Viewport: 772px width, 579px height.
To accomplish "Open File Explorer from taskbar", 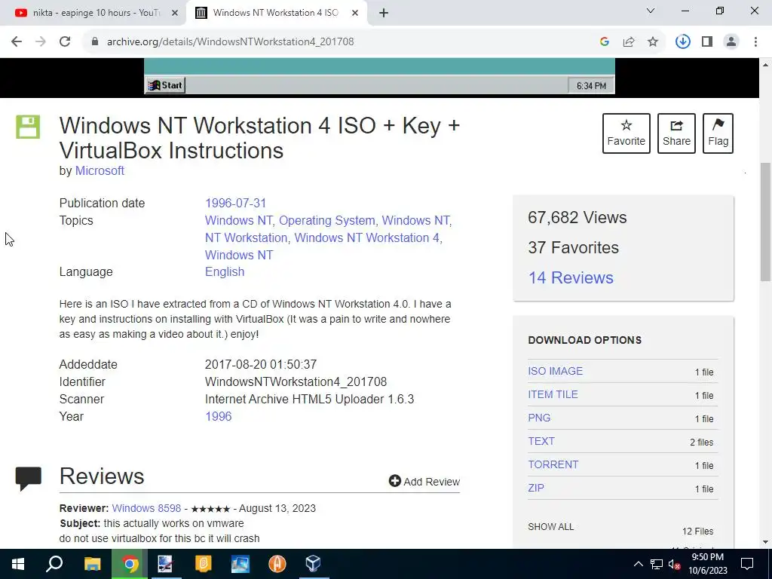I will 92,564.
